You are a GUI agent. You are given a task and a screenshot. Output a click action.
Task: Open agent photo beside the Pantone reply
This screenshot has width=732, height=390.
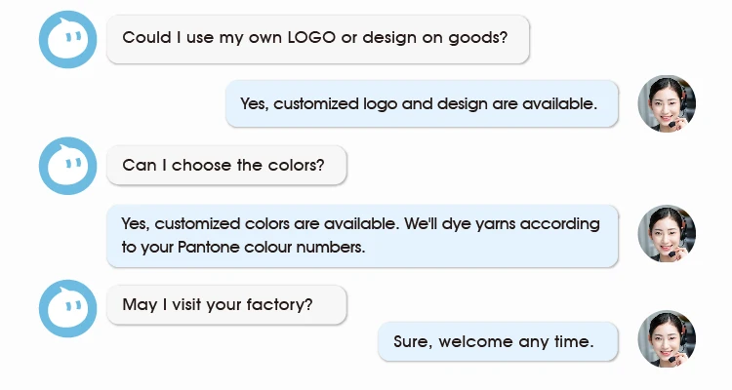coord(667,234)
